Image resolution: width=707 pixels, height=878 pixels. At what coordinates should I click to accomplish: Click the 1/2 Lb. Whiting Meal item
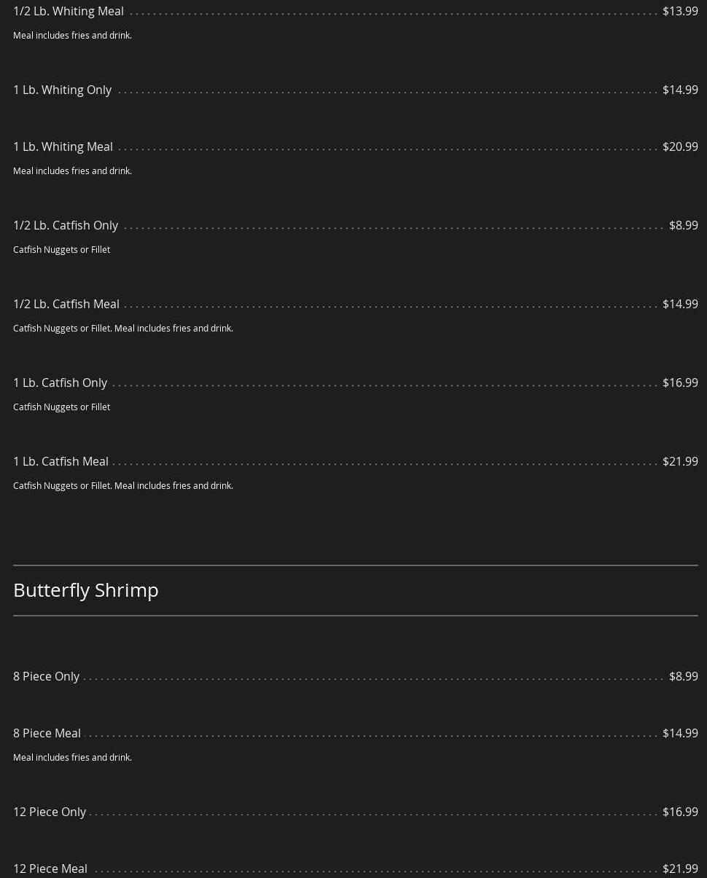click(69, 11)
